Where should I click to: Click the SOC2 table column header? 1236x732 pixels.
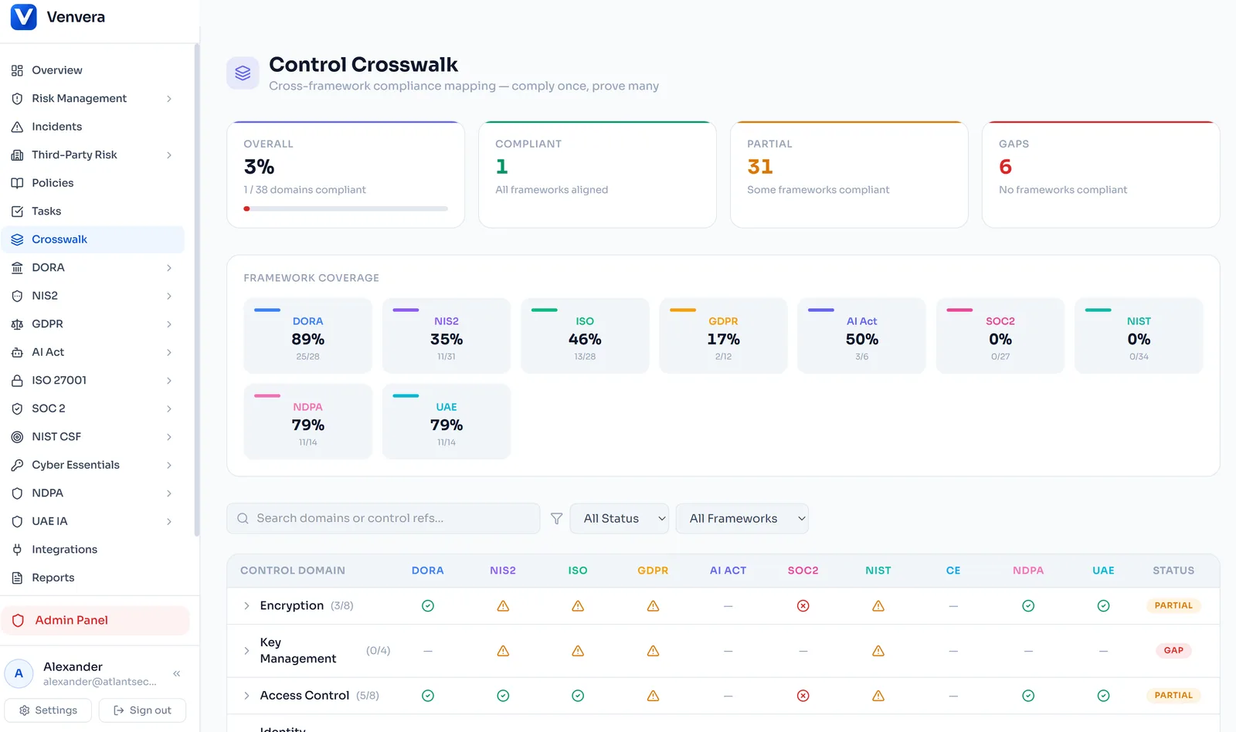[803, 571]
